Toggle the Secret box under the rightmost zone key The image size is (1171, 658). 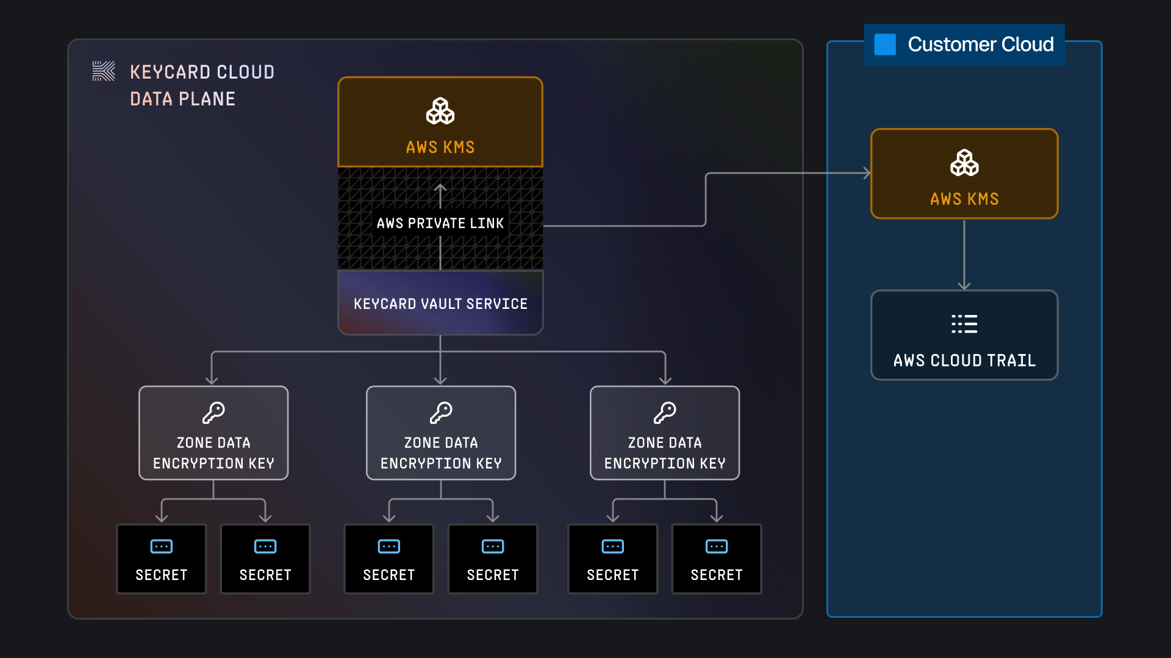(612, 559)
